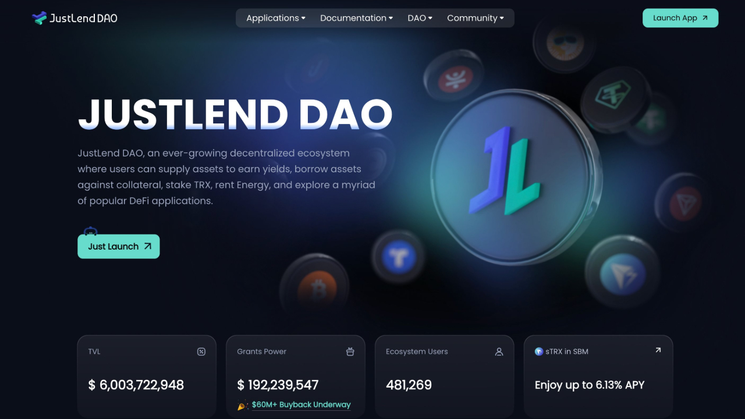Screen dimensions: 745x419
Task: Expand the Applications dropdown menu
Action: pyautogui.click(x=276, y=18)
